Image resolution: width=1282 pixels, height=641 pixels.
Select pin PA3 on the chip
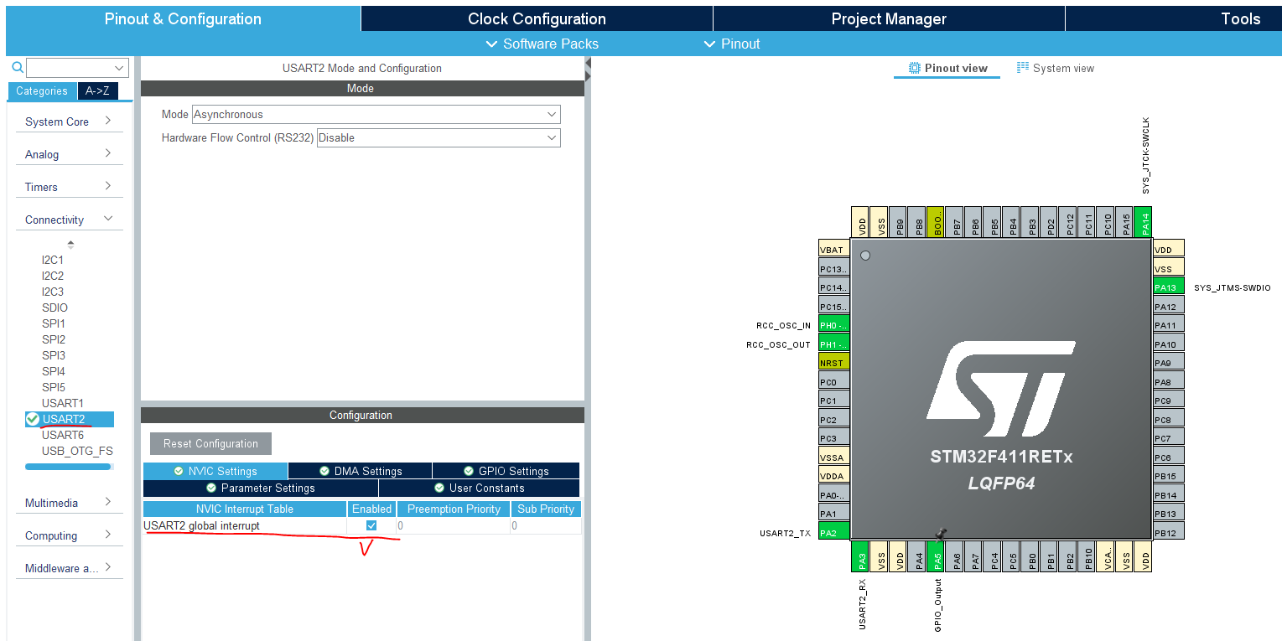861,556
